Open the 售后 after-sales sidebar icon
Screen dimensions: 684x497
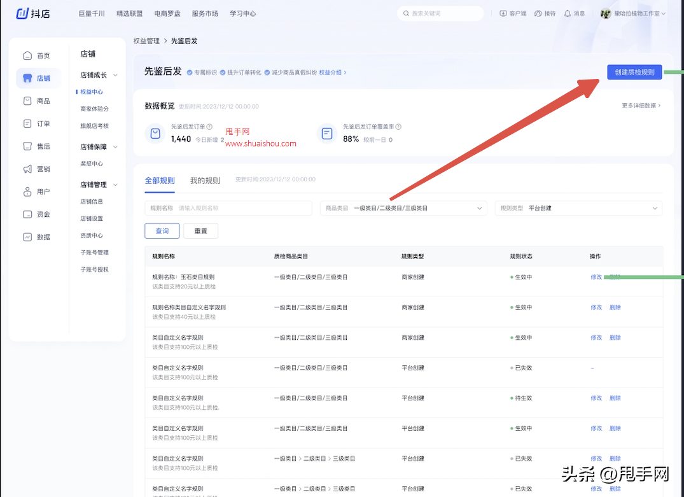27,146
